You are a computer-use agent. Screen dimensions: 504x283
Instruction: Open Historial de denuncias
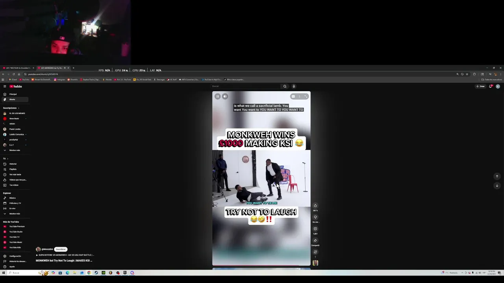[15, 261]
